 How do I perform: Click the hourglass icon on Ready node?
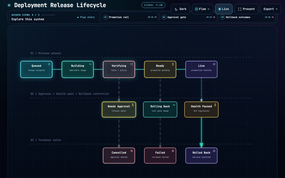pos(173,64)
